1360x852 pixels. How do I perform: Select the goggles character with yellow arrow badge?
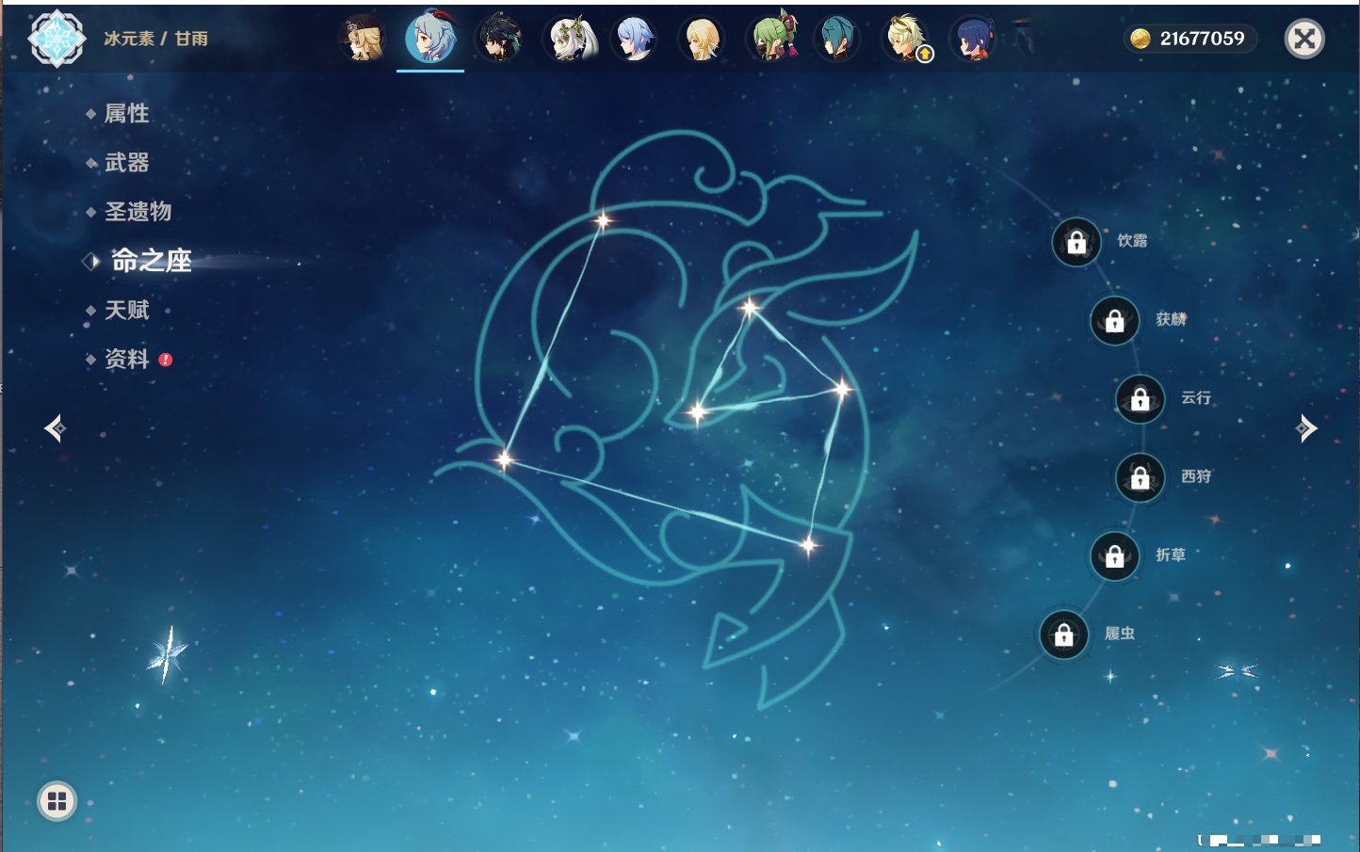click(906, 39)
